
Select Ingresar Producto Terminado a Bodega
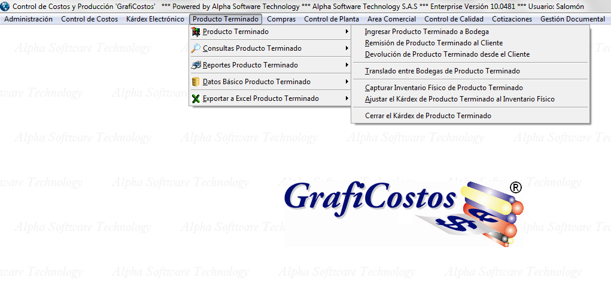point(427,32)
